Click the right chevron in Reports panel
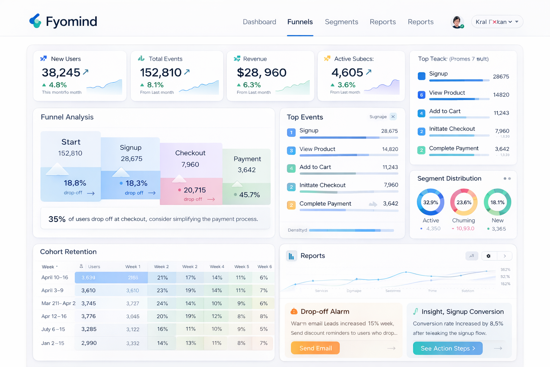Image resolution: width=550 pixels, height=367 pixels. point(505,256)
